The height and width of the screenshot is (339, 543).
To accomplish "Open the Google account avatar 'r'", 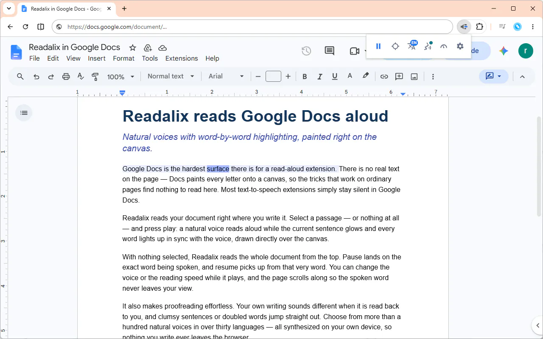I will tap(526, 51).
